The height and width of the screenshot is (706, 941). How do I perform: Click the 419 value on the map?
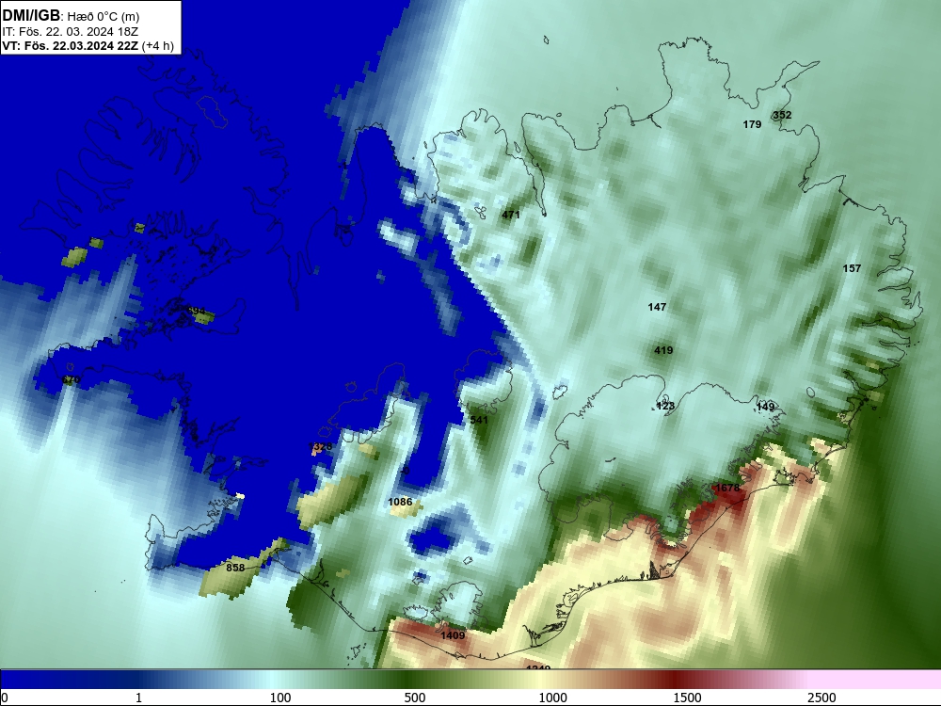[663, 350]
